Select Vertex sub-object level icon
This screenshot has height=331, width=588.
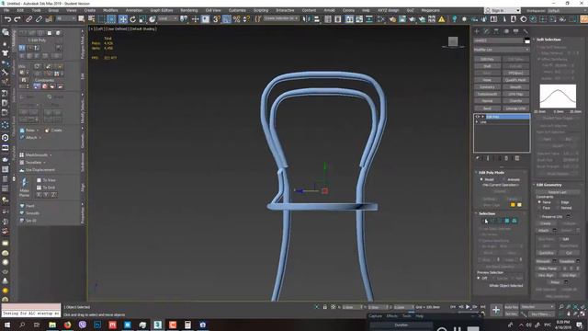click(486, 221)
